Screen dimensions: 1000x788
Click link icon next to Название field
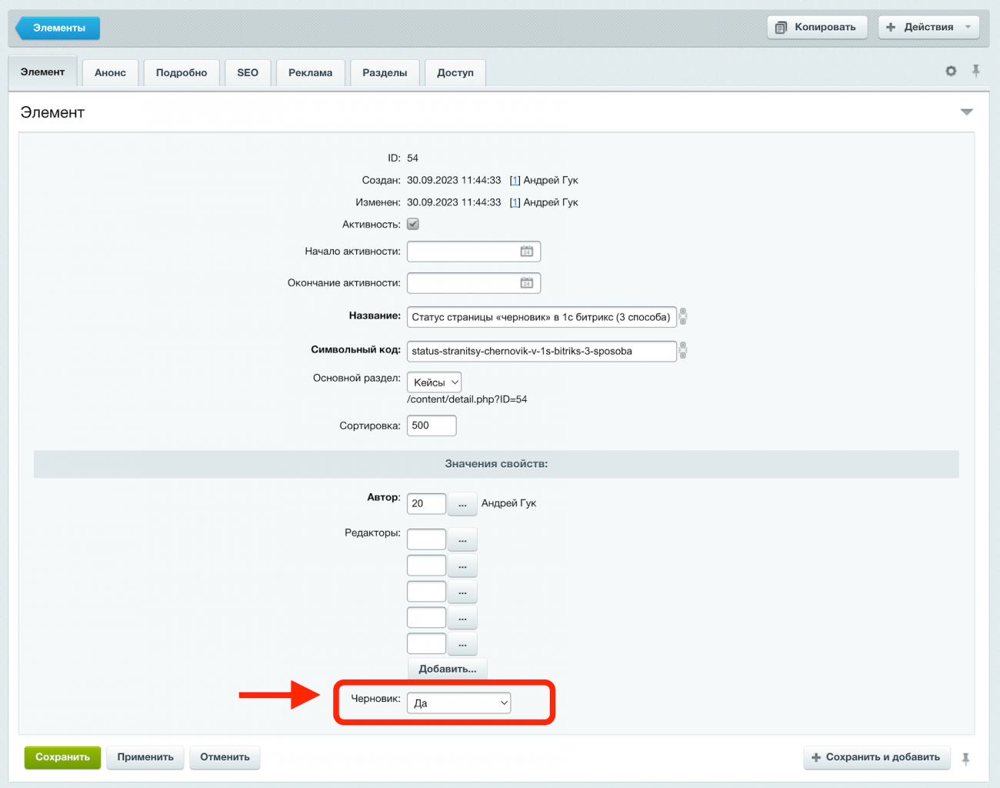(683, 316)
